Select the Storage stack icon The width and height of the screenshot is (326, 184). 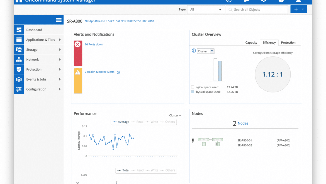(x=19, y=50)
